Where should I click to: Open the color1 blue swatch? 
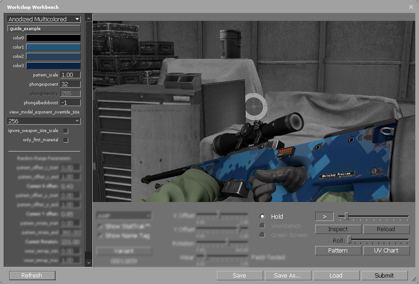(53, 47)
